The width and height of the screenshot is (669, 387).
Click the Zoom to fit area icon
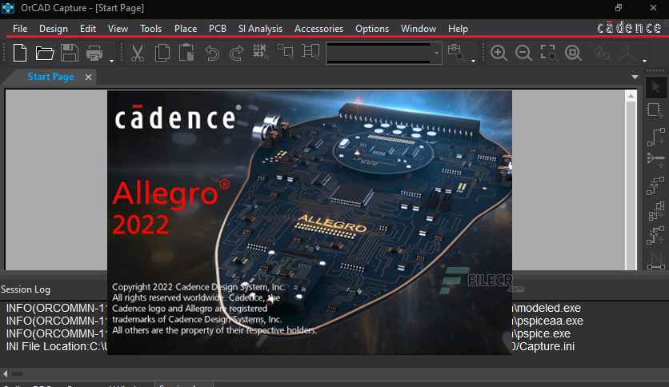coord(548,54)
